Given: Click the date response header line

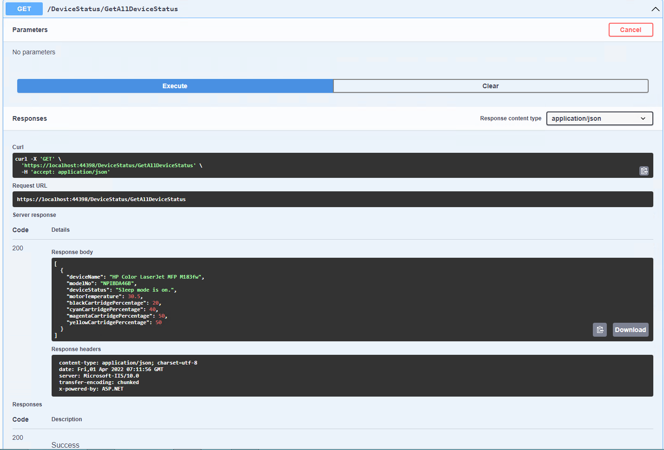Looking at the screenshot, I should [111, 369].
